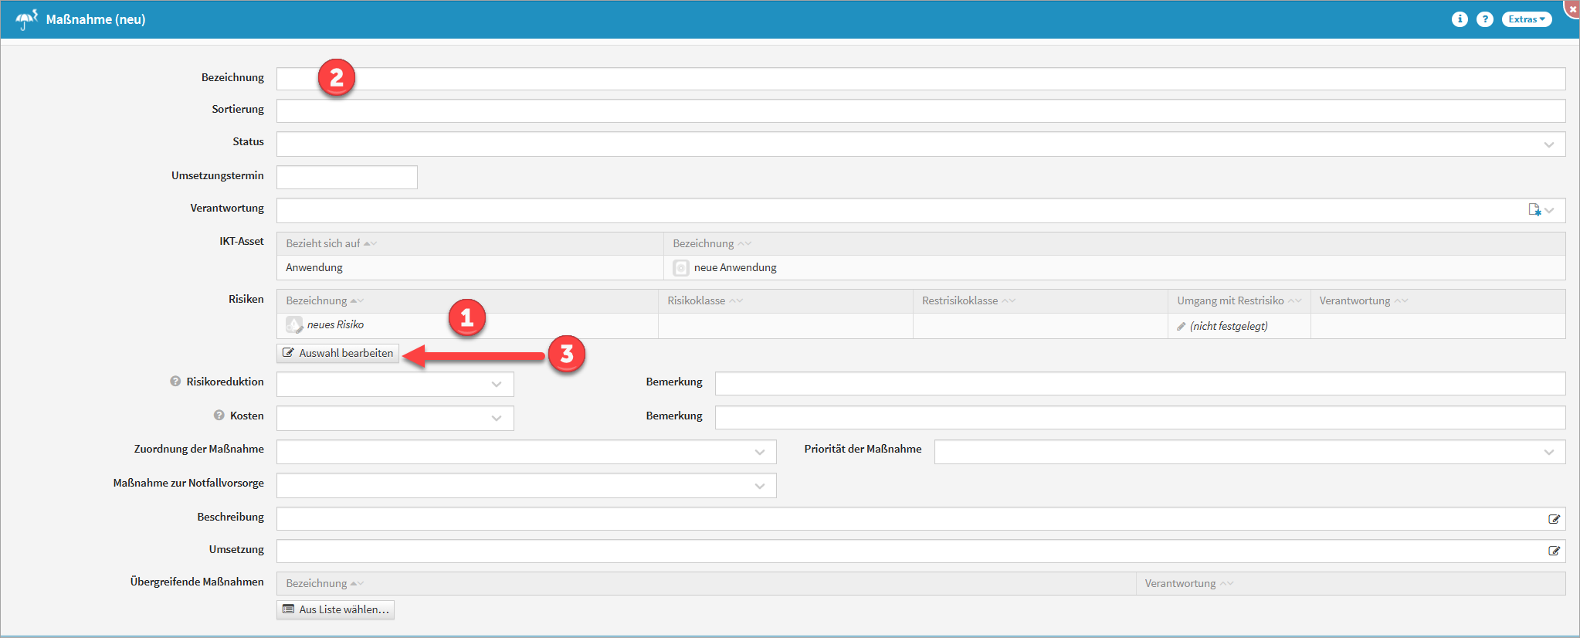Expand Zuordnung der Maßnahme dropdown
Viewport: 1580px width, 638px height.
[x=760, y=452]
